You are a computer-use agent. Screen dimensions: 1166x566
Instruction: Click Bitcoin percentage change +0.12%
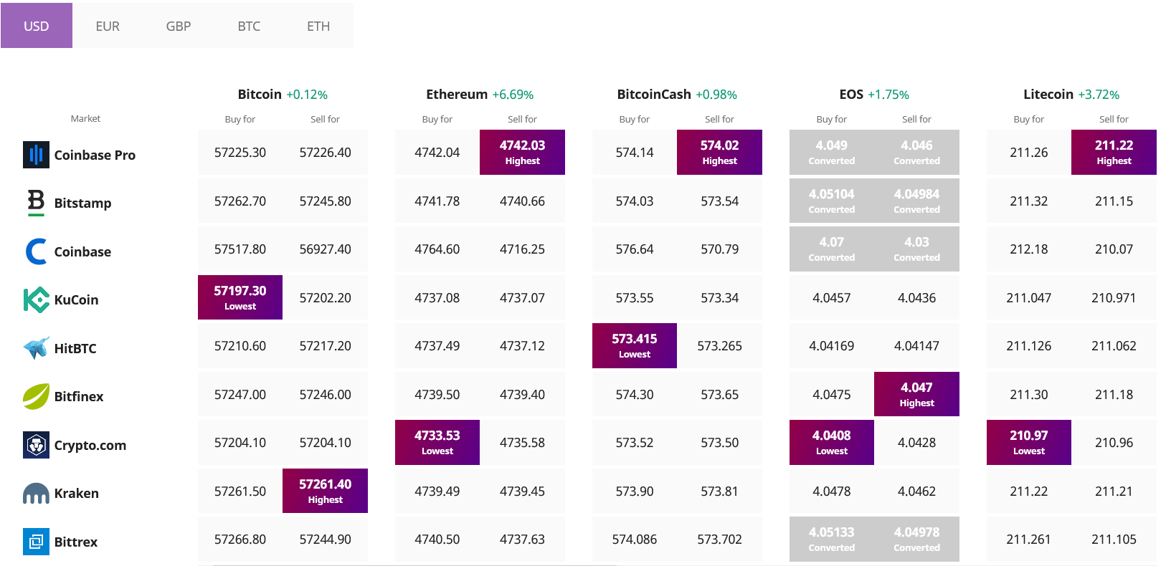pyautogui.click(x=307, y=95)
